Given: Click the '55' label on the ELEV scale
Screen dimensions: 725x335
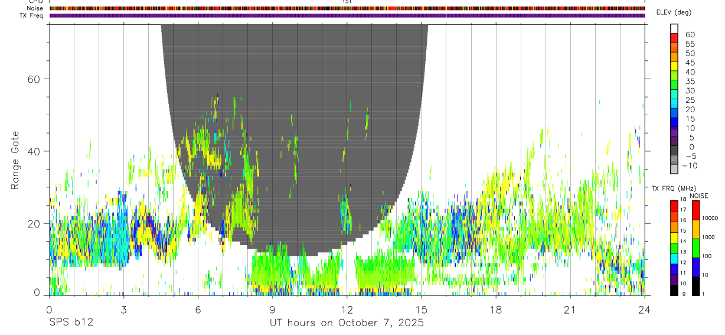Looking at the screenshot, I should click(x=690, y=44).
